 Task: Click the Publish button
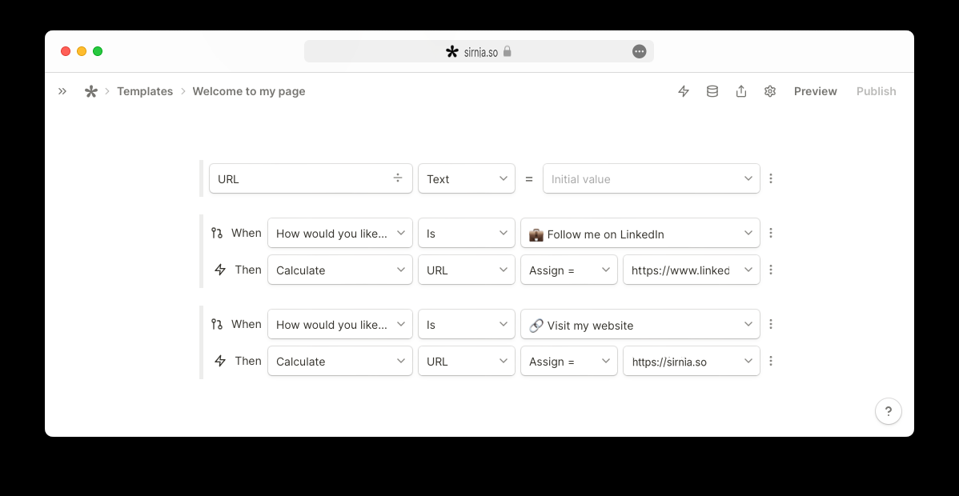(x=877, y=91)
